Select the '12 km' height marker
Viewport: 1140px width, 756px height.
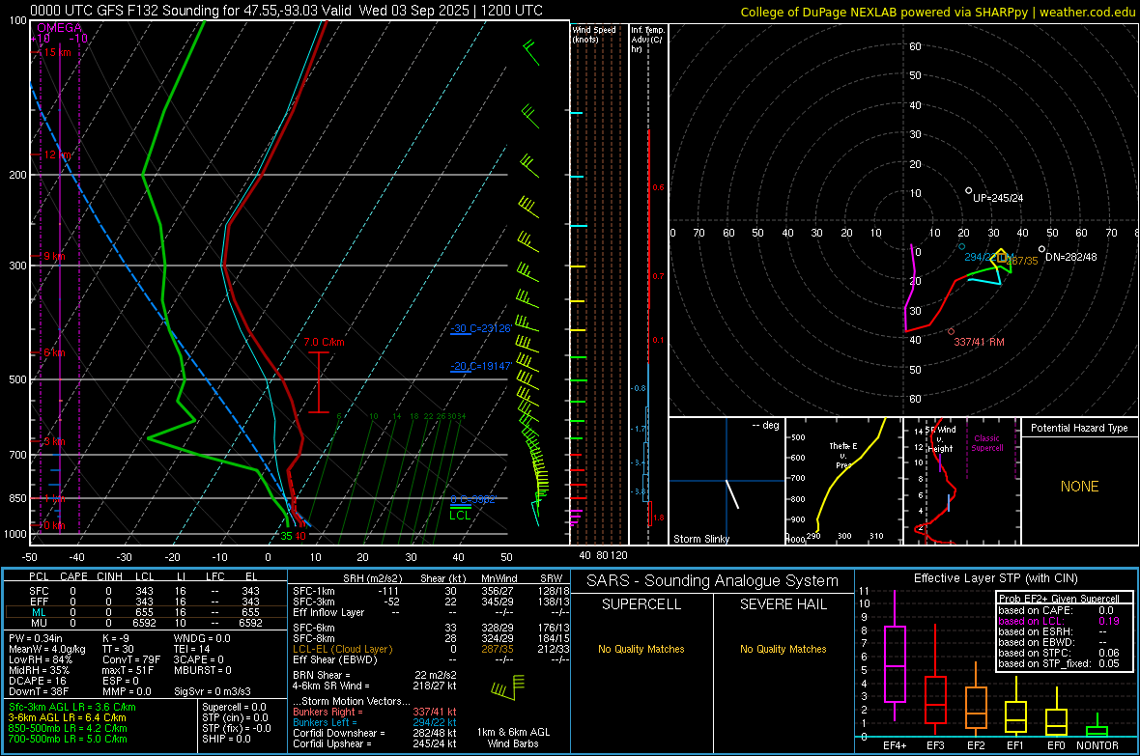pyautogui.click(x=57, y=154)
